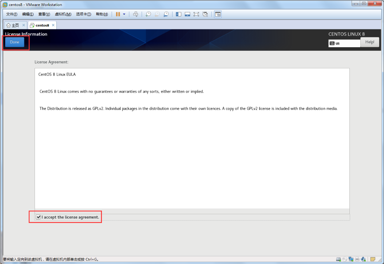Viewport: 384px width, 264px height.
Task: Toggle the library sidebar view icon
Action: [178, 14]
